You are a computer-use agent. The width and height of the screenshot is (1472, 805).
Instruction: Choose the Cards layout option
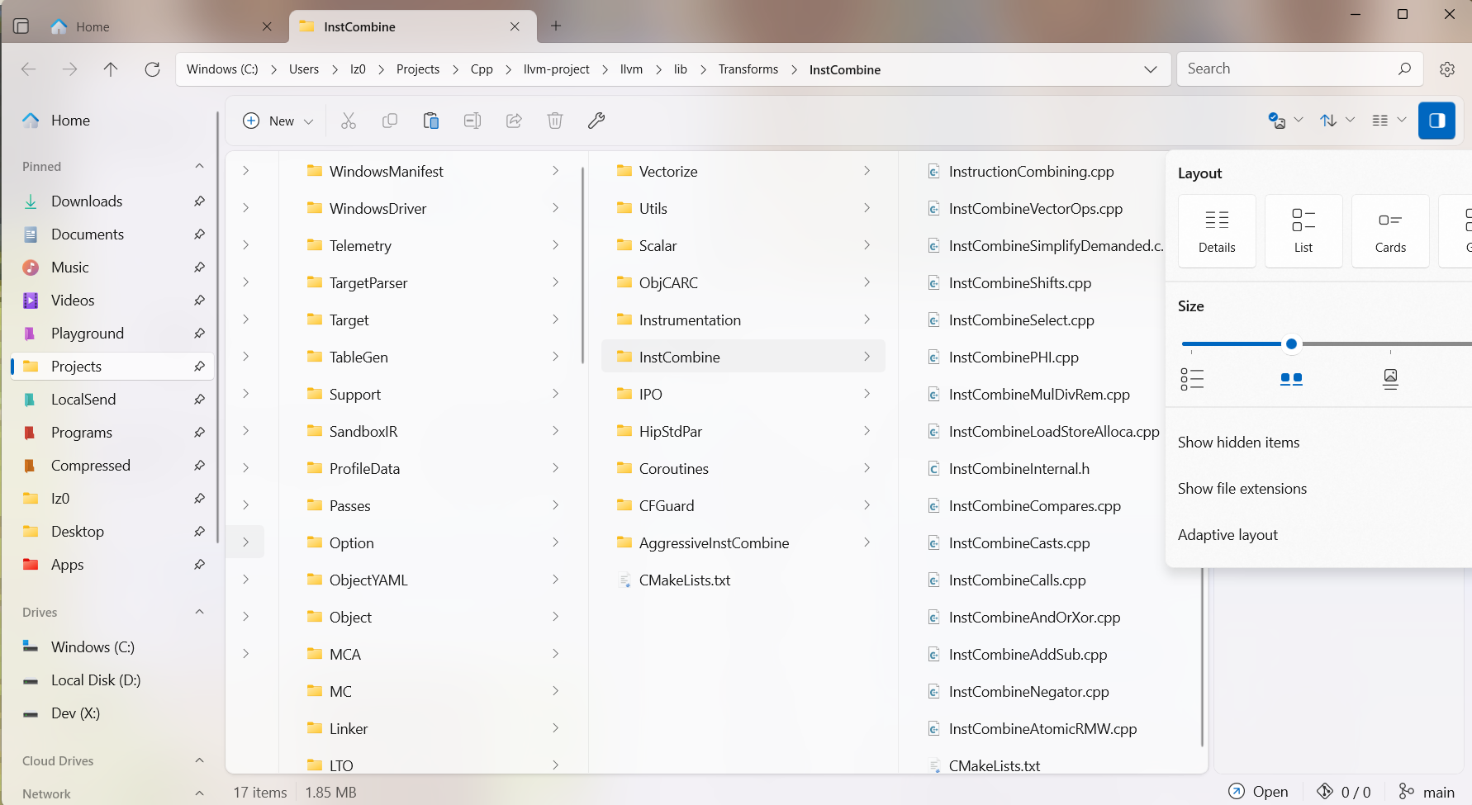pos(1390,231)
